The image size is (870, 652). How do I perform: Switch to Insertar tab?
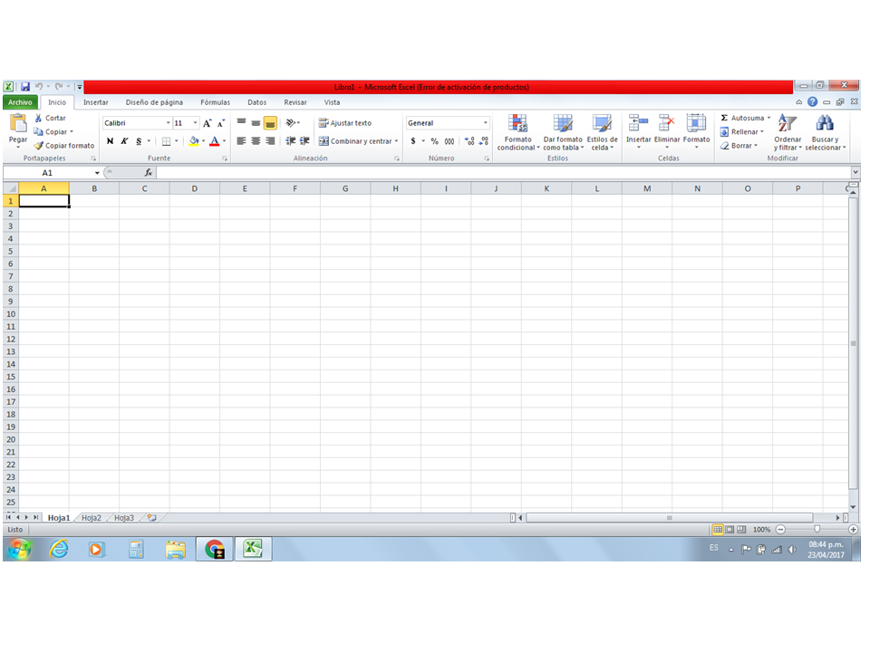(95, 102)
